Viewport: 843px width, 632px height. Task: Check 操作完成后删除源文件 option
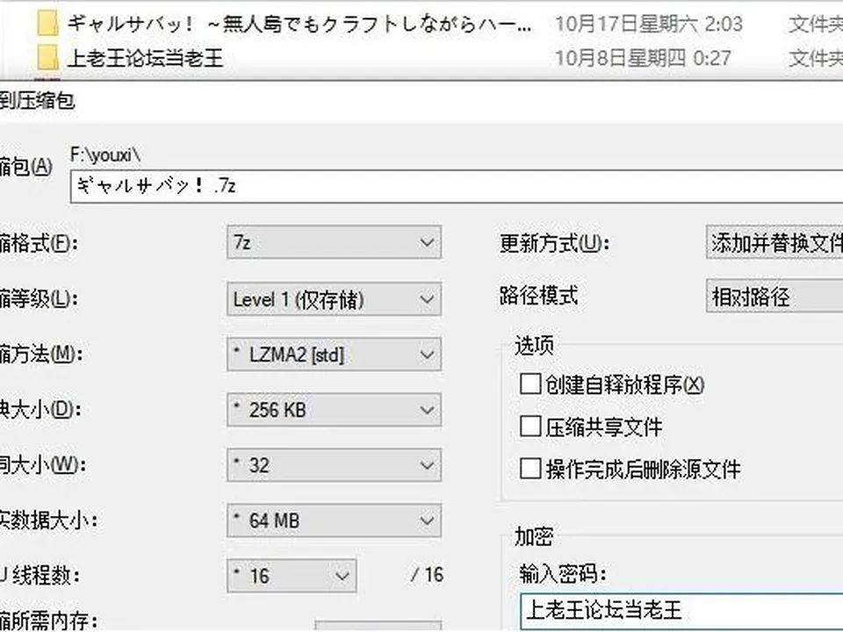pos(530,469)
